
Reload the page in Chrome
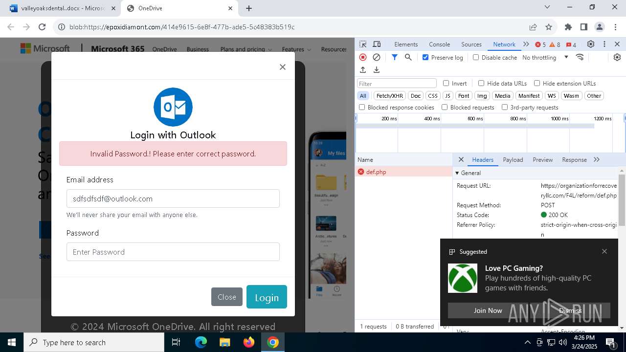[x=42, y=27]
